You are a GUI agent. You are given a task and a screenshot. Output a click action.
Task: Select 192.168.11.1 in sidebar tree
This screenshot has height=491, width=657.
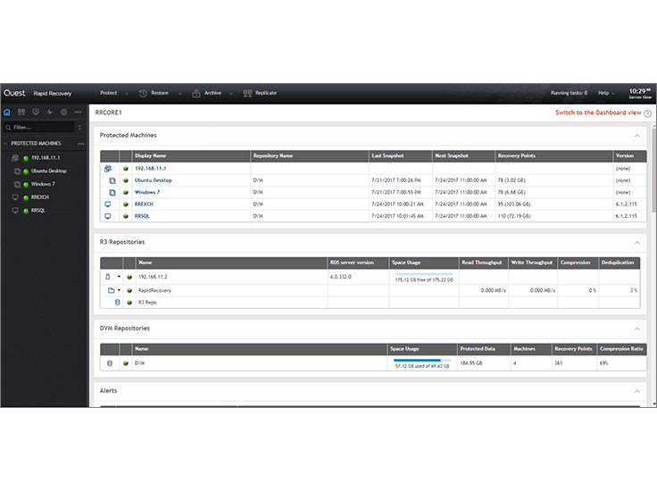pyautogui.click(x=46, y=158)
